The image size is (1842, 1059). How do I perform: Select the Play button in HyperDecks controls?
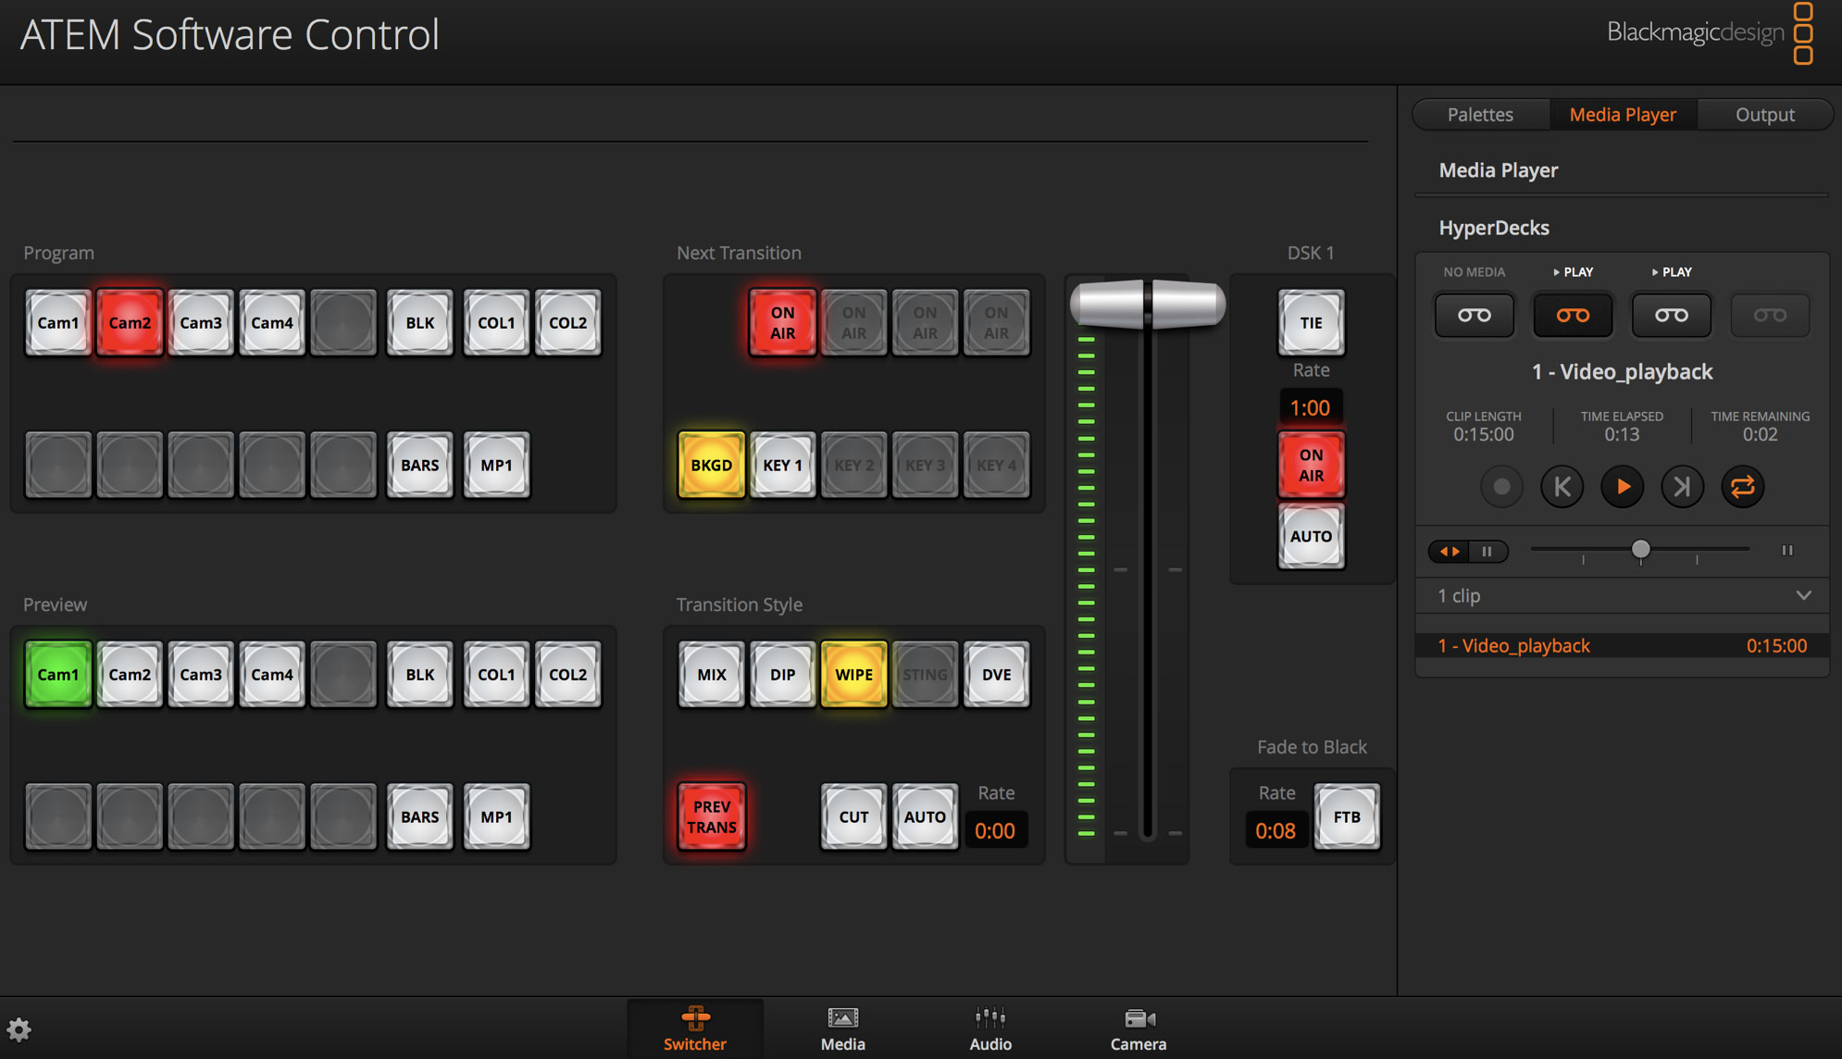1621,486
